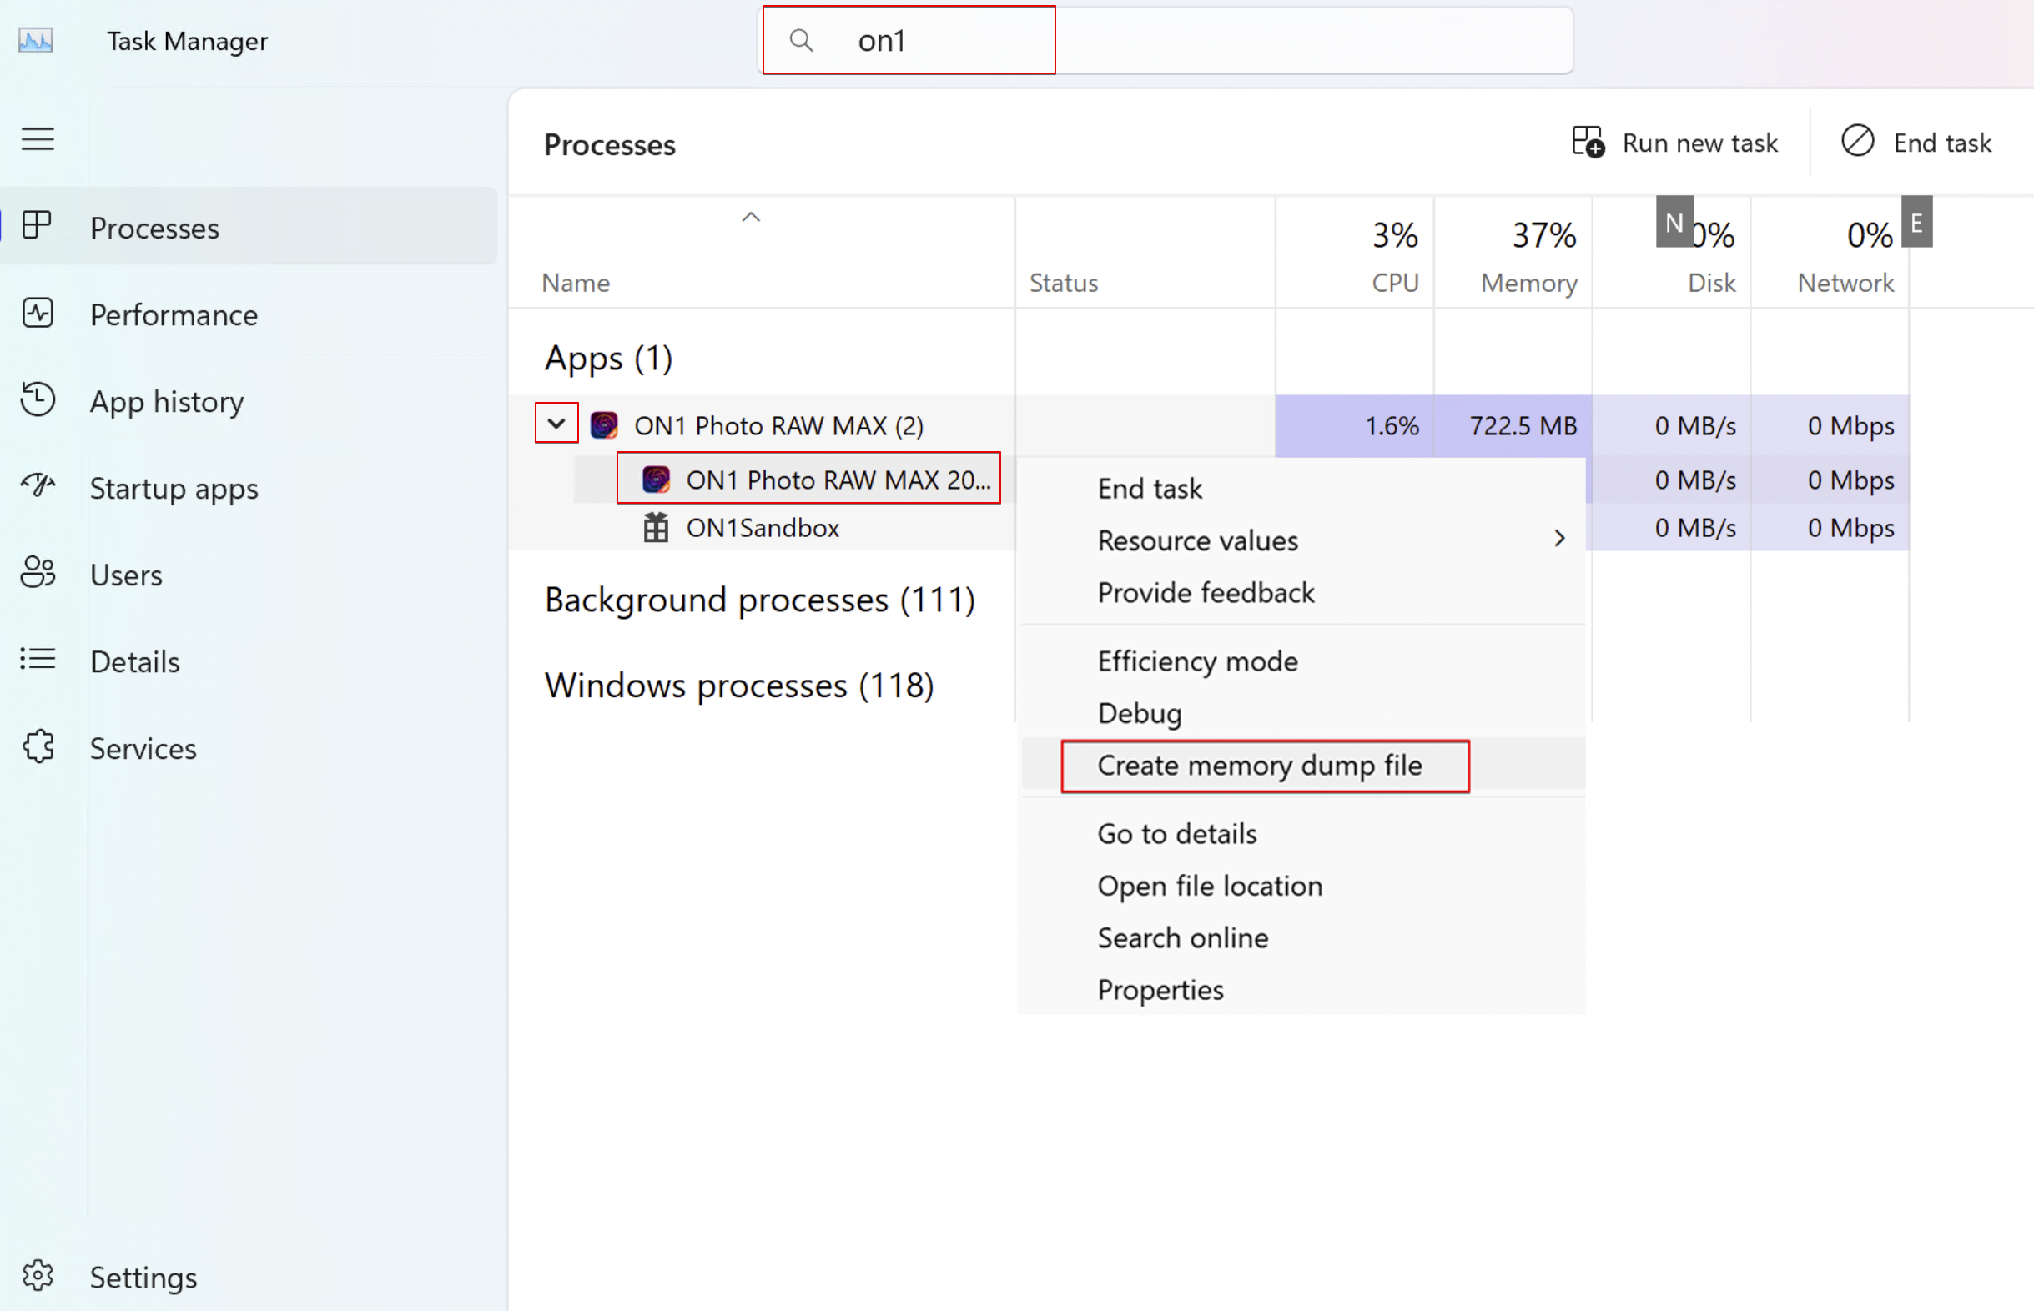Screen dimensions: 2034x1311
Task: Click the Windows processes (118) heading
Action: 739,686
